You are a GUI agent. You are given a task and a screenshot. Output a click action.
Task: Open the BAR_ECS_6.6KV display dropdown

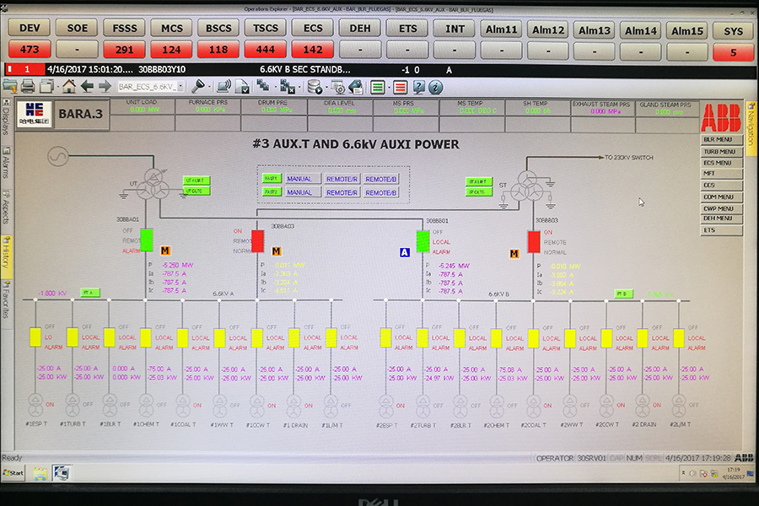click(x=151, y=86)
